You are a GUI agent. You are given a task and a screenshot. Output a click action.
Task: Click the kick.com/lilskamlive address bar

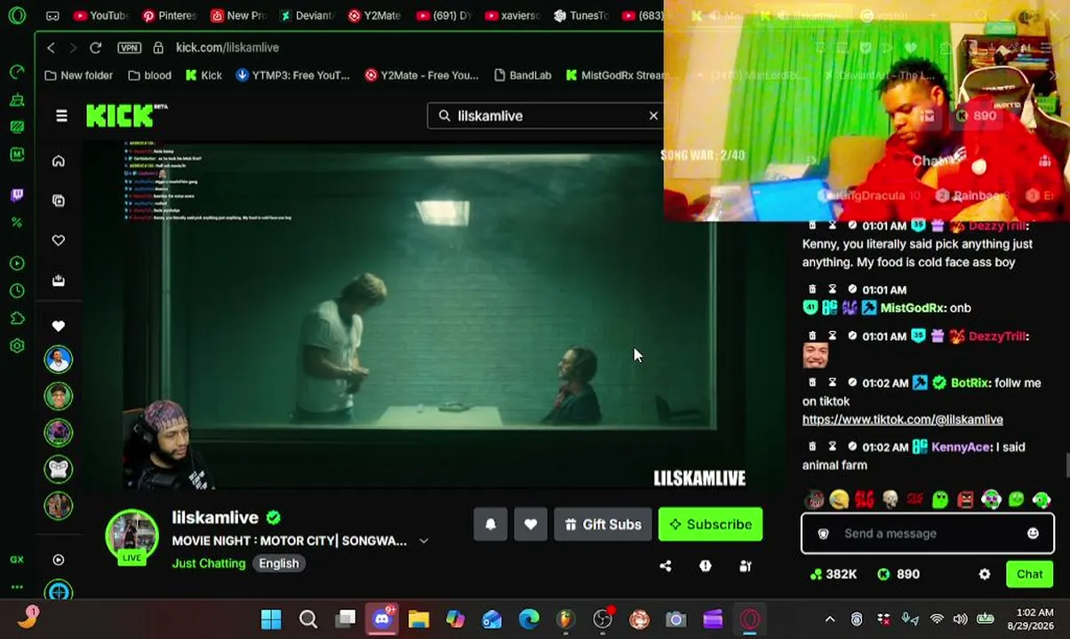(228, 47)
